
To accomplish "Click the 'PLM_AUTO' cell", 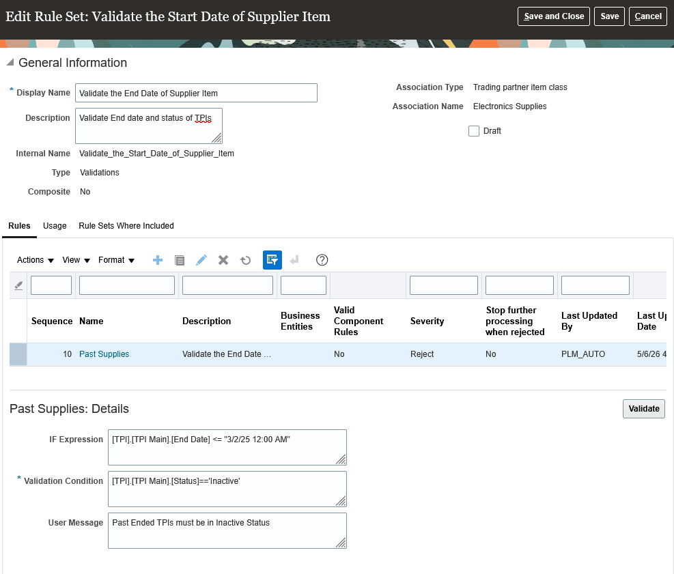I will [x=583, y=354].
